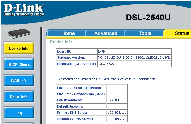Image resolution: width=191 pixels, height=124 pixels.
Task: Click the router device image
Action: click(x=19, y=33)
